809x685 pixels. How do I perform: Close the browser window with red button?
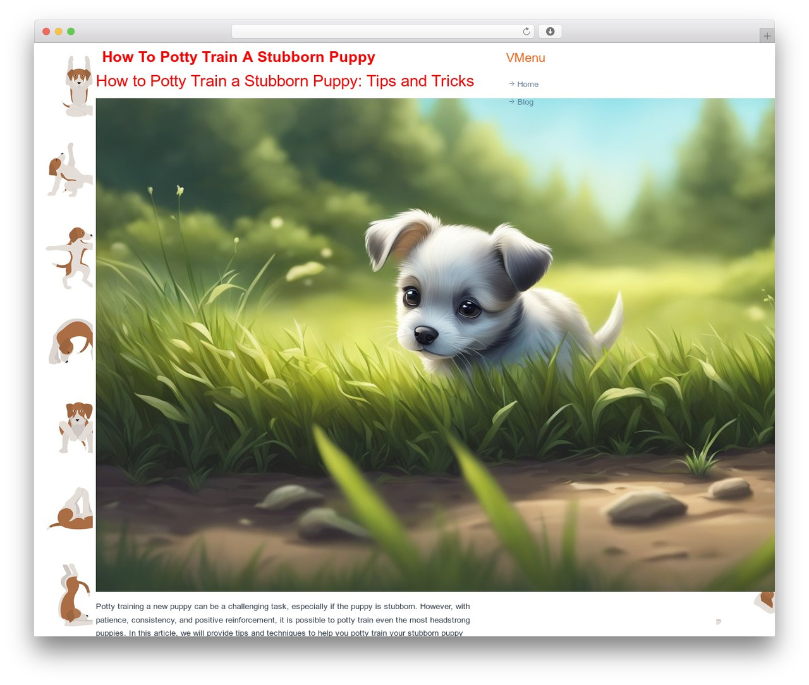coord(46,32)
